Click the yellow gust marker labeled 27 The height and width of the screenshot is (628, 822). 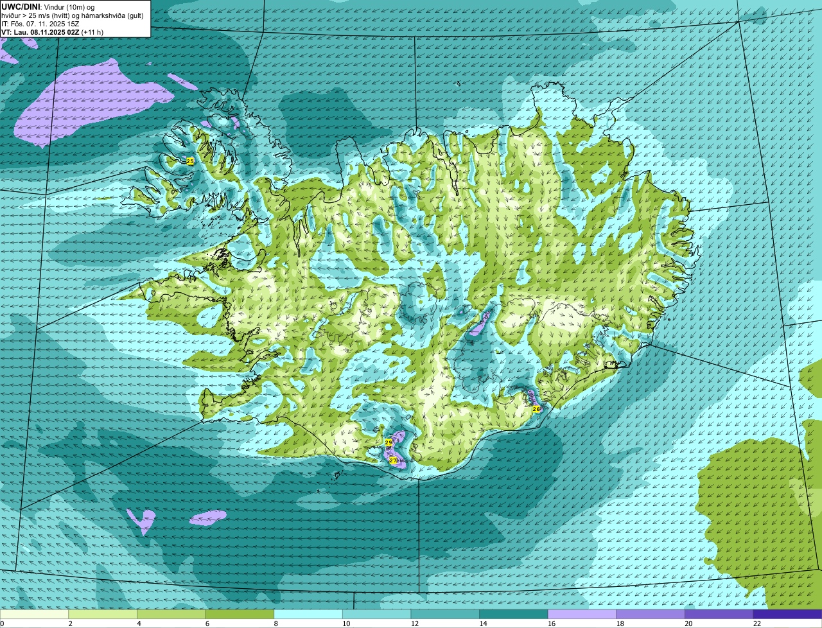393,460
